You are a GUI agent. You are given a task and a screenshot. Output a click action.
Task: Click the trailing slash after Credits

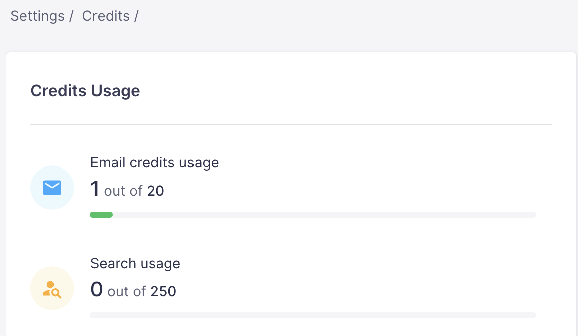pyautogui.click(x=136, y=16)
